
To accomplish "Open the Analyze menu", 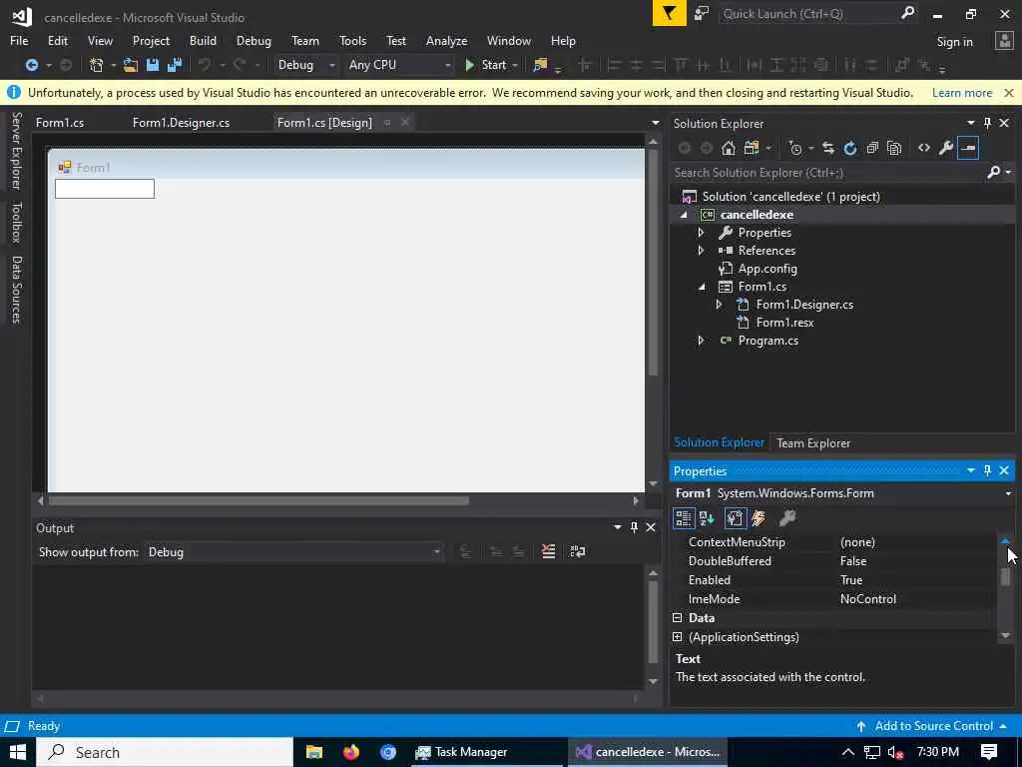I will click(x=446, y=40).
